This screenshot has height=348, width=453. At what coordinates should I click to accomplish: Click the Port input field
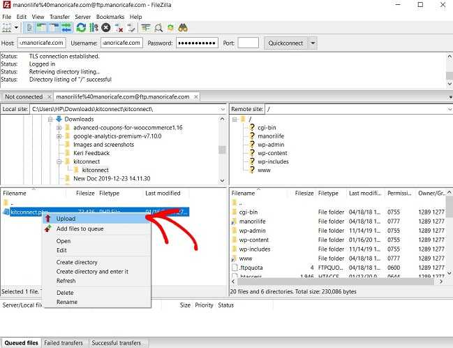[x=248, y=43]
